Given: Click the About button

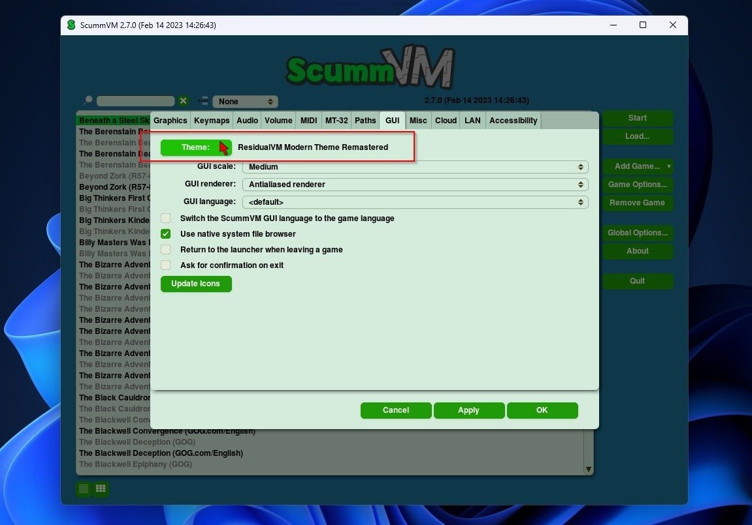Looking at the screenshot, I should [x=638, y=251].
